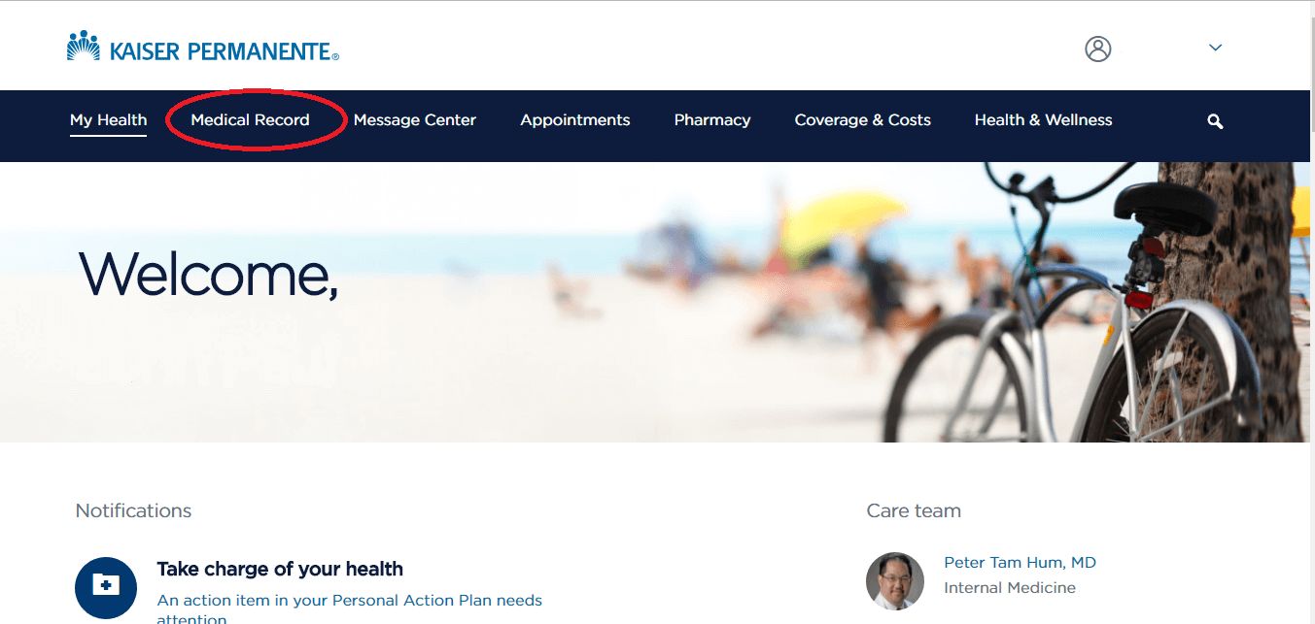Open the Health & Wellness section
The image size is (1315, 624).
point(1044,120)
